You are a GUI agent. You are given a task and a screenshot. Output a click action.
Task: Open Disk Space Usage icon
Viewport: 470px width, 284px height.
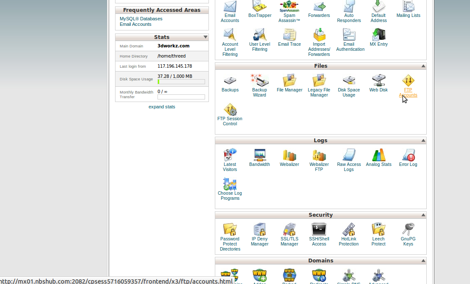[x=349, y=80]
